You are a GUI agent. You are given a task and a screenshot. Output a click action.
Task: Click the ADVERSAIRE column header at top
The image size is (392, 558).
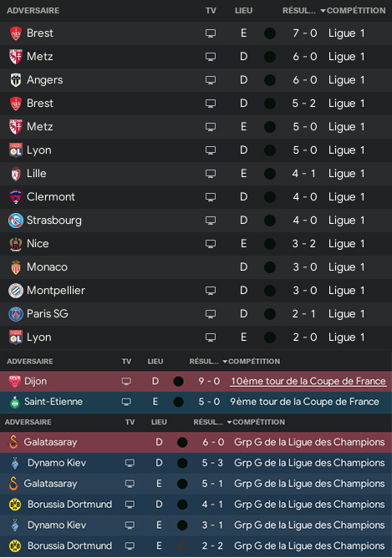coord(33,11)
